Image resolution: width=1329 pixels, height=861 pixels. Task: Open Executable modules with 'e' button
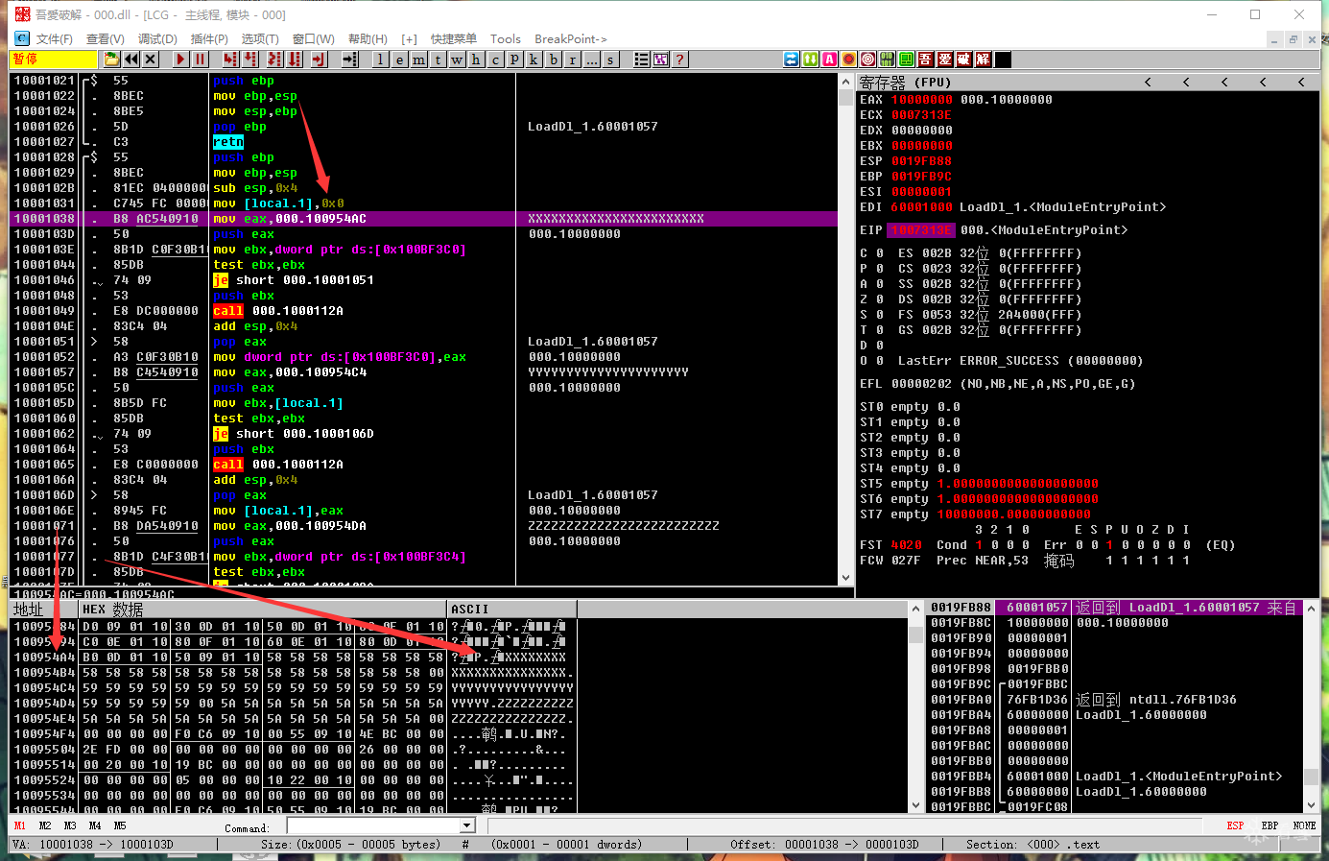pyautogui.click(x=400, y=60)
